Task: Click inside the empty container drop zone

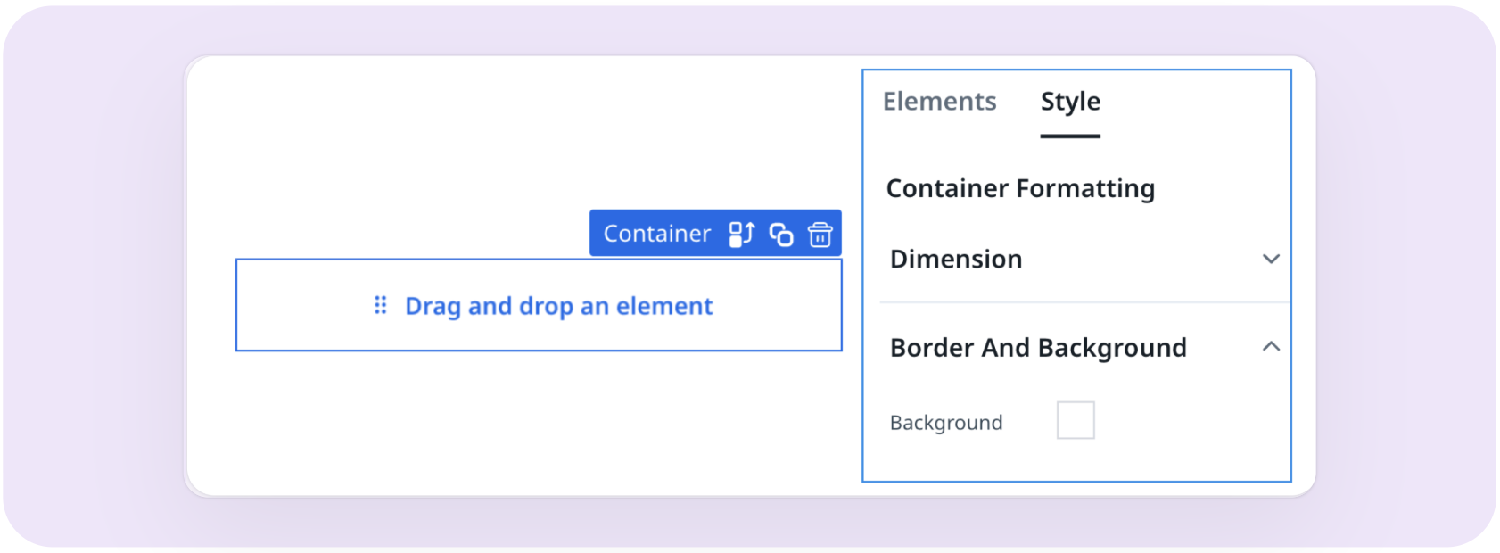Action: pyautogui.click(x=540, y=305)
